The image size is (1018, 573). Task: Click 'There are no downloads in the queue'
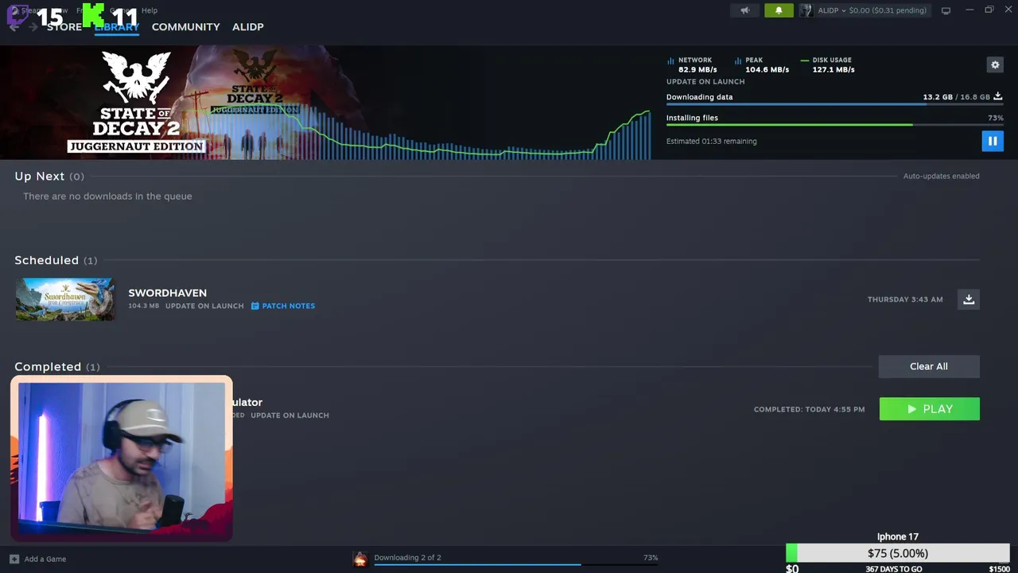click(107, 196)
